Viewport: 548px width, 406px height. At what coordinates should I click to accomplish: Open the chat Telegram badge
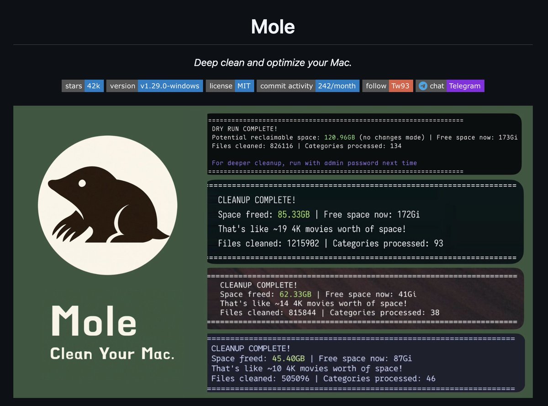(450, 86)
